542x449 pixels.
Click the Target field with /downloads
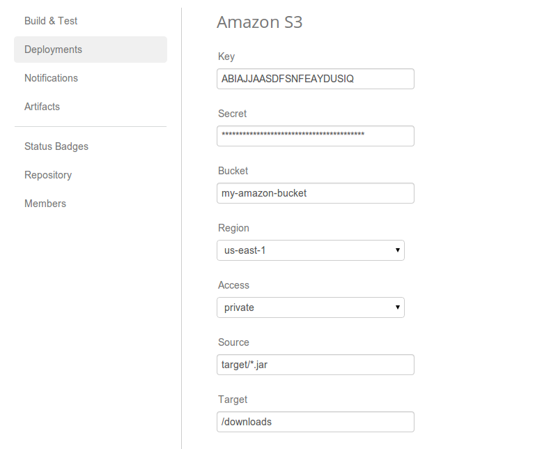pyautogui.click(x=315, y=422)
